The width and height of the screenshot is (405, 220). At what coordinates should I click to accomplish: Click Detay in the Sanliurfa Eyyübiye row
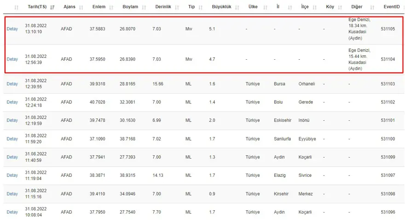12,139
